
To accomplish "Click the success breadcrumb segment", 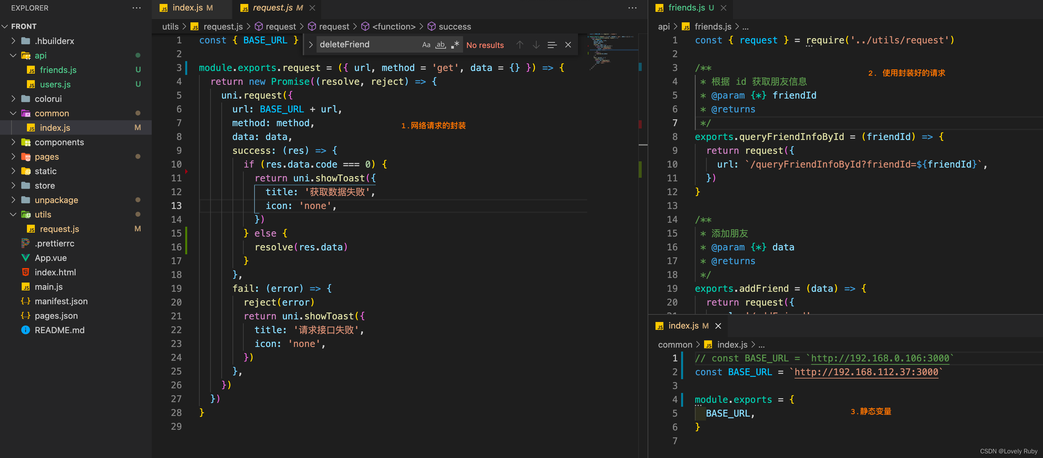I will tap(455, 26).
